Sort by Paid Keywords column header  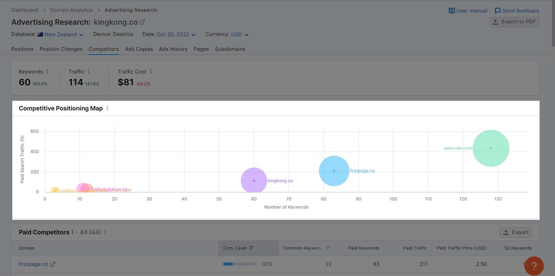[364, 248]
